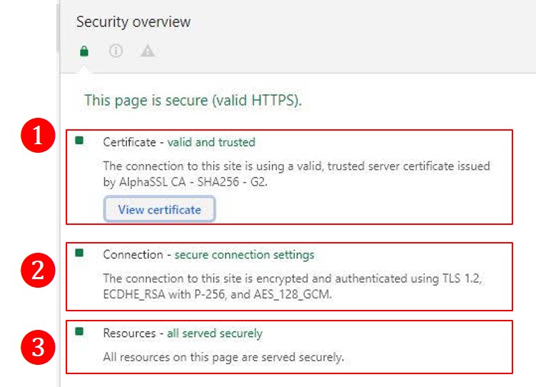The width and height of the screenshot is (536, 387).
Task: Click the Resources section title
Action: point(129,333)
